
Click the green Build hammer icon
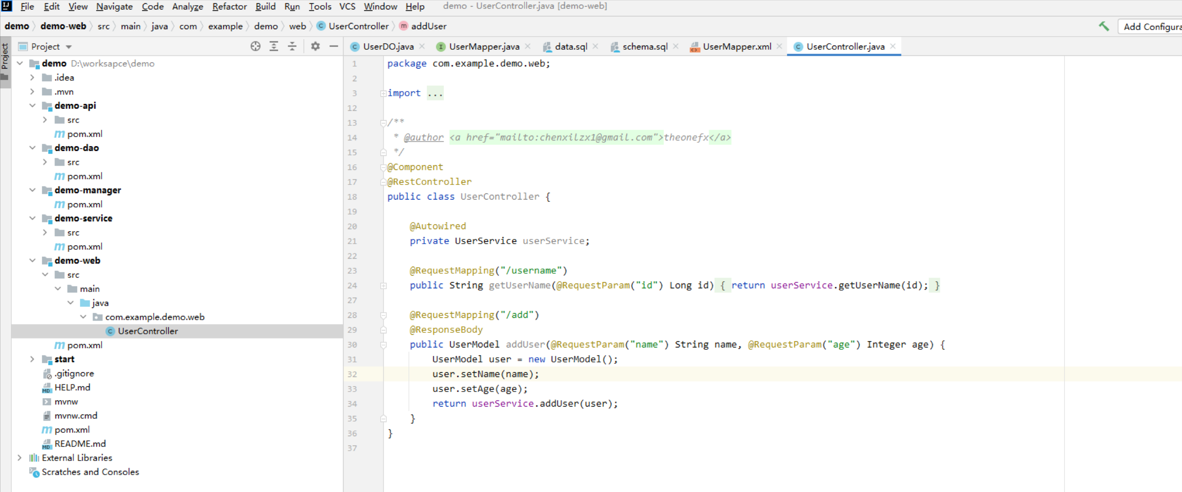[1104, 26]
